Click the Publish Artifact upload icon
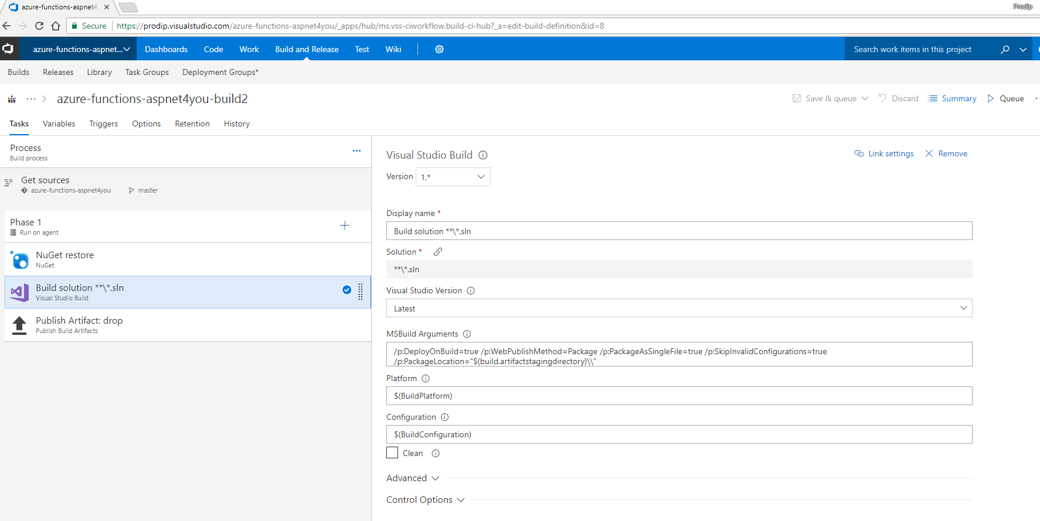This screenshot has height=521, width=1040. pos(19,325)
